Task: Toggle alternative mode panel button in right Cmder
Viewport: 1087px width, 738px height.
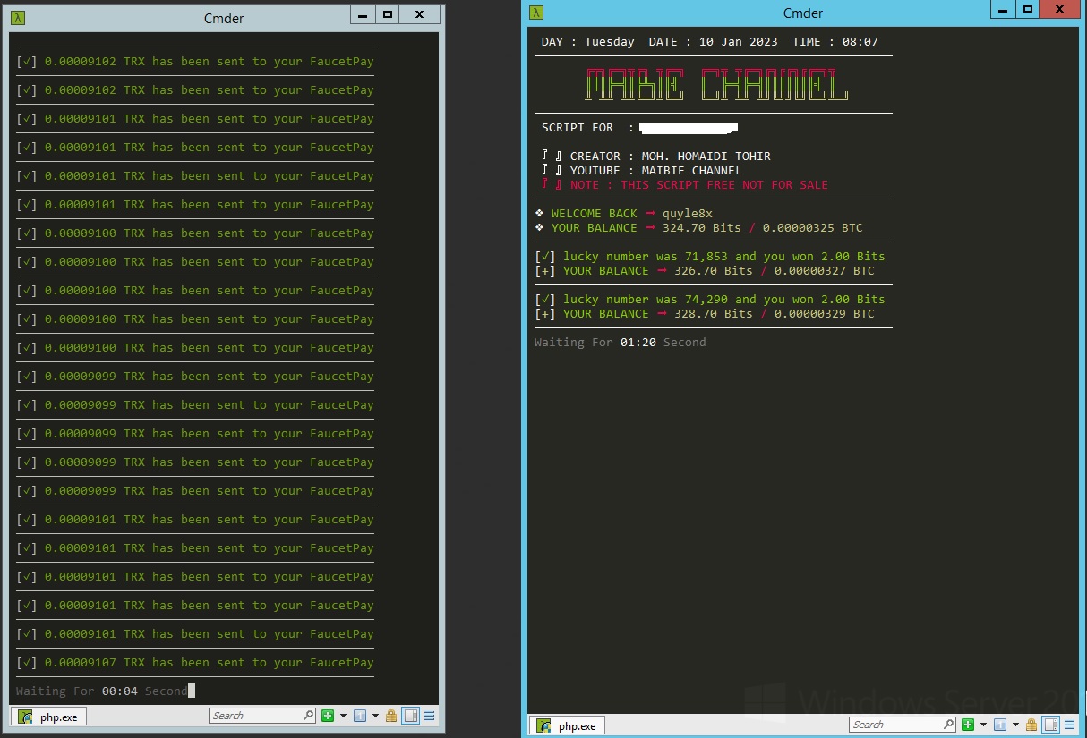Action: click(x=1051, y=725)
